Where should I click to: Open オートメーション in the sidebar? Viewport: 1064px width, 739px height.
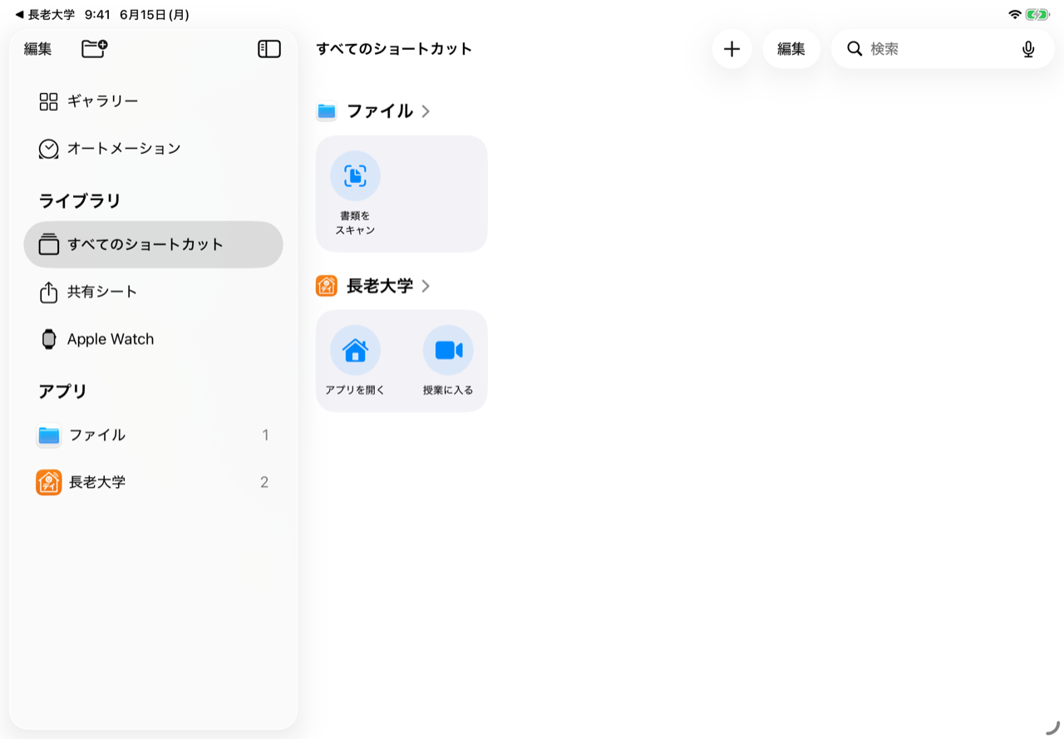click(x=154, y=149)
